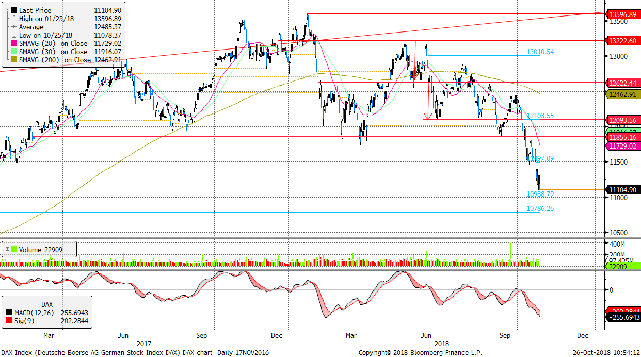Click the 12093.56 red price label

click(x=623, y=120)
